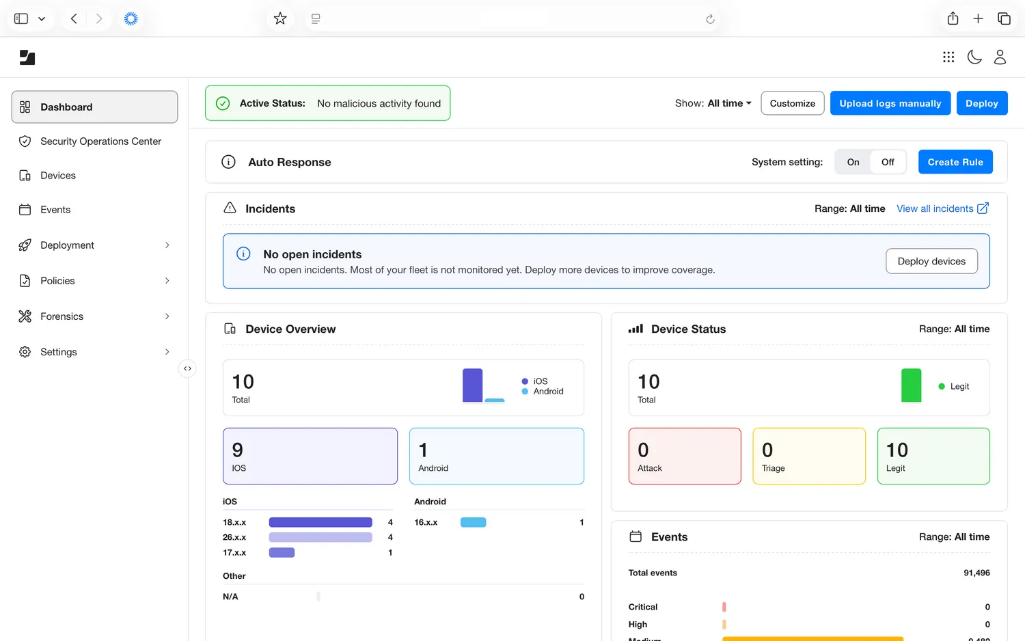Viewport: 1025px width, 641px height.
Task: Click the browser bookmark star icon
Action: 280,18
